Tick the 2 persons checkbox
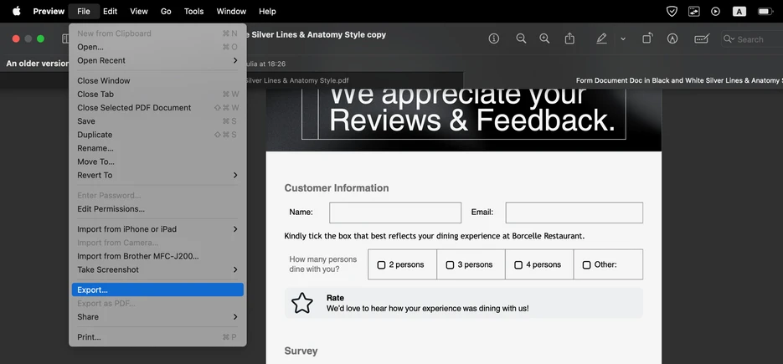Screen dimensions: 783x364 coord(381,265)
